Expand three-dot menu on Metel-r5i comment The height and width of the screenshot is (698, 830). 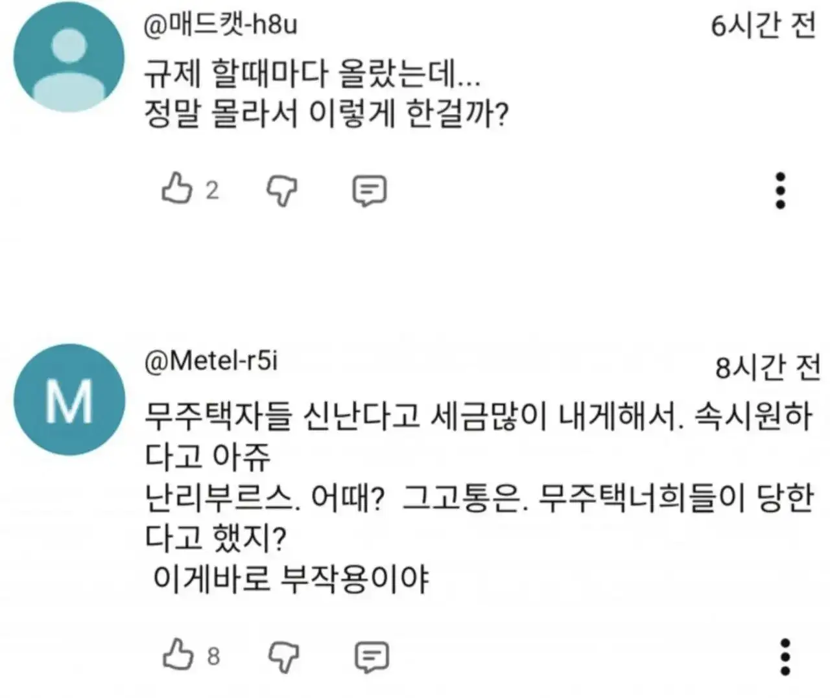(x=785, y=657)
